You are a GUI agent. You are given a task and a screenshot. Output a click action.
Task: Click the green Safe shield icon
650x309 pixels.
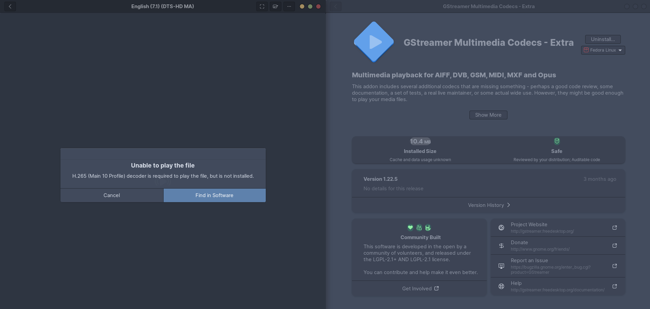557,141
